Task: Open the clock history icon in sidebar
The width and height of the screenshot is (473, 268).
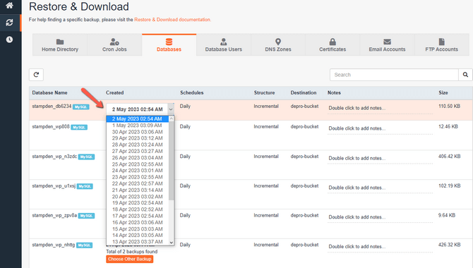Action: click(9, 39)
